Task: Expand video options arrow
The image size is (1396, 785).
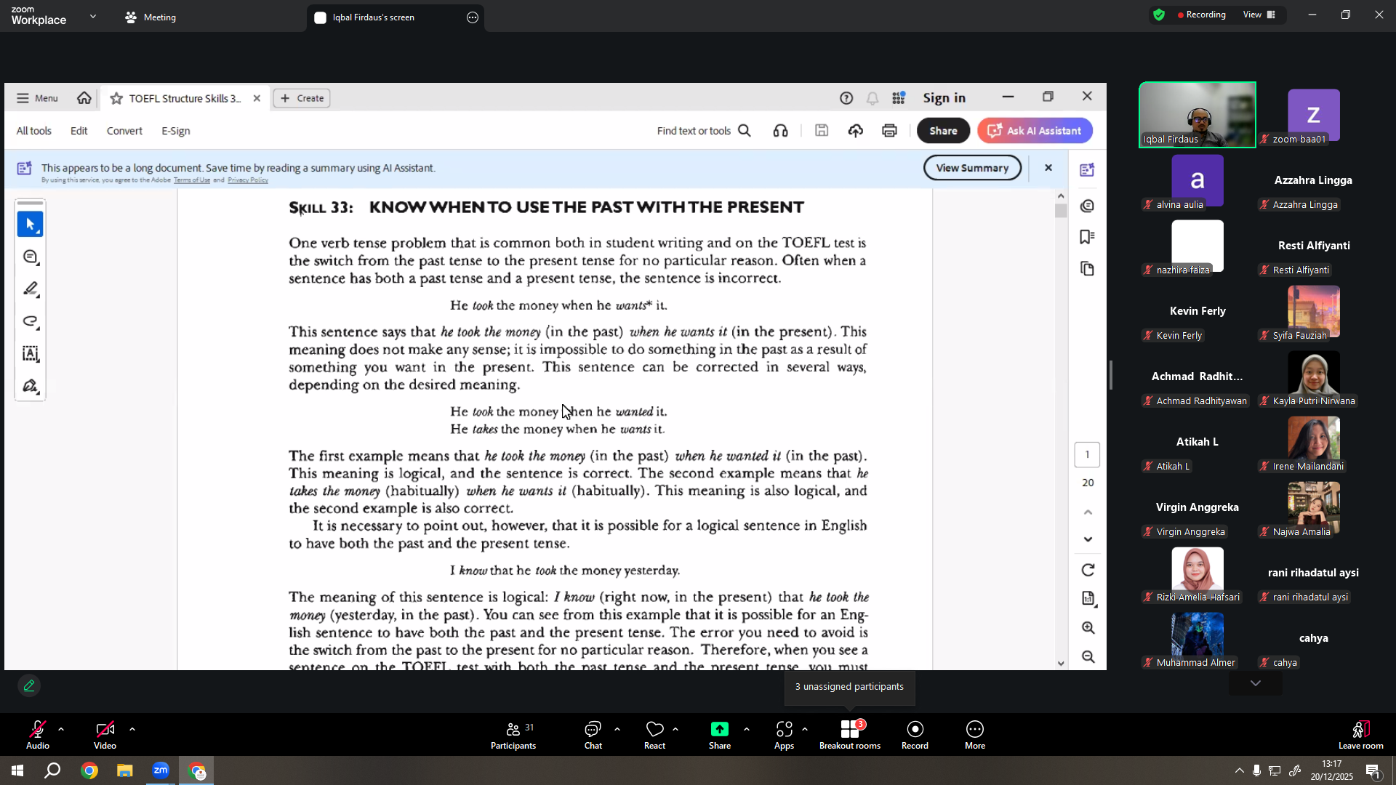Action: pos(132,729)
